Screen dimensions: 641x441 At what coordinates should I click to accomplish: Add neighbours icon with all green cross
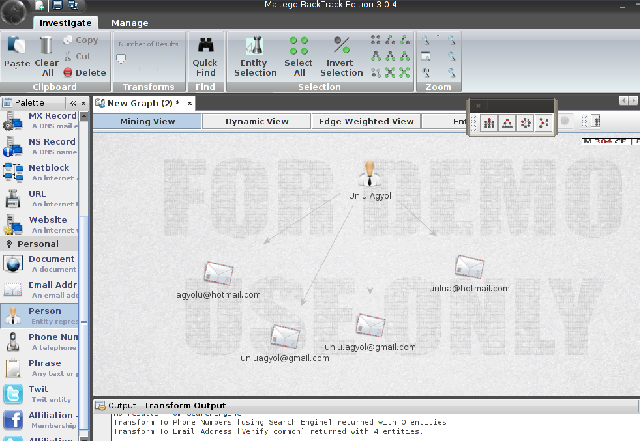click(x=405, y=73)
